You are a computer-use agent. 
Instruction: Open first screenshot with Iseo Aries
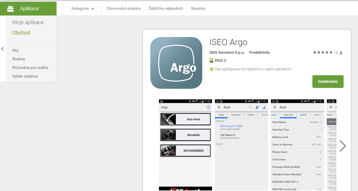pos(185,145)
